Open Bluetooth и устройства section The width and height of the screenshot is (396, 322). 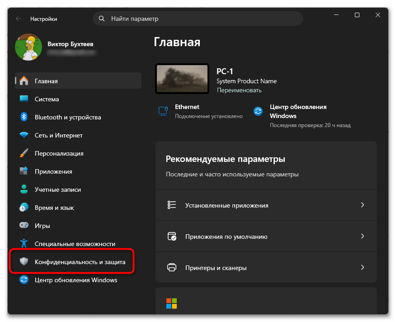78,117
